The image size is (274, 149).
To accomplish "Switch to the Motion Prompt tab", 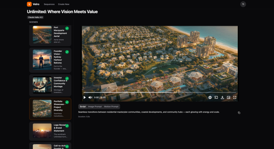I will point(111,106).
